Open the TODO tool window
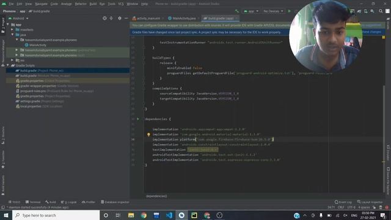This screenshot has height=220, width=391. click(x=14, y=202)
